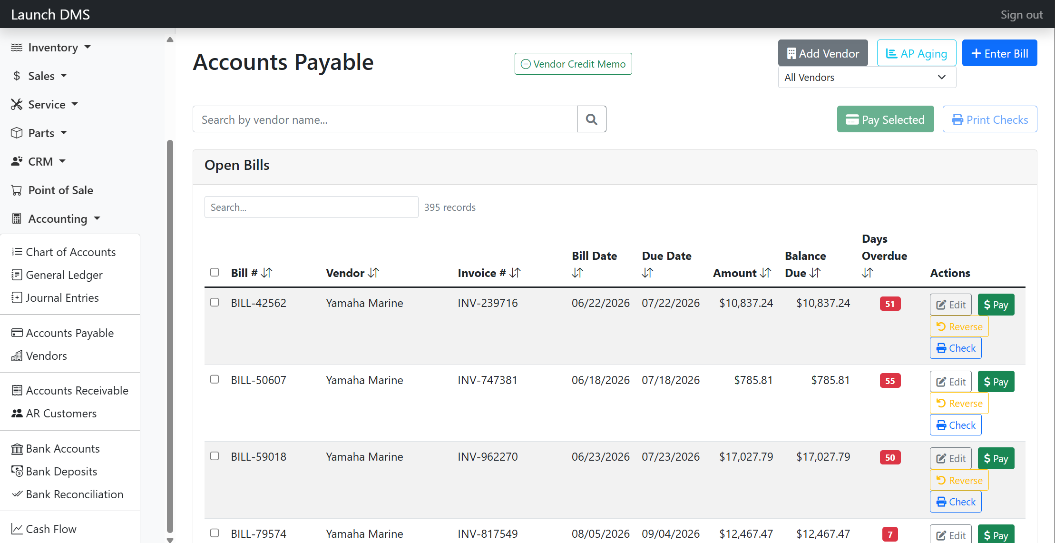Click the sidebar vertical scrollbar thumb

click(170, 336)
